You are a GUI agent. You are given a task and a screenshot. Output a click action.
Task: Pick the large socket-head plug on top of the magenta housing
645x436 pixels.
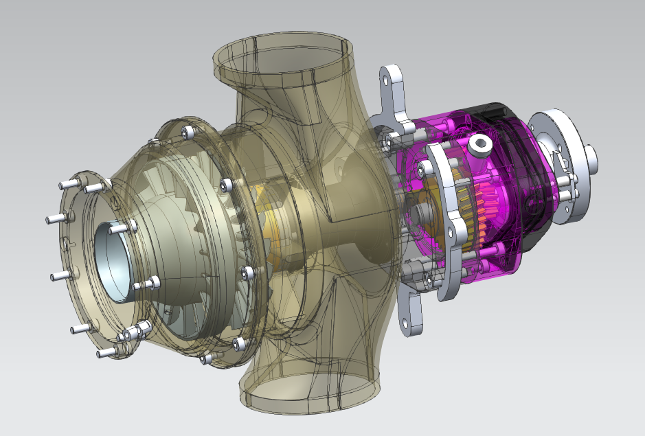click(x=480, y=145)
